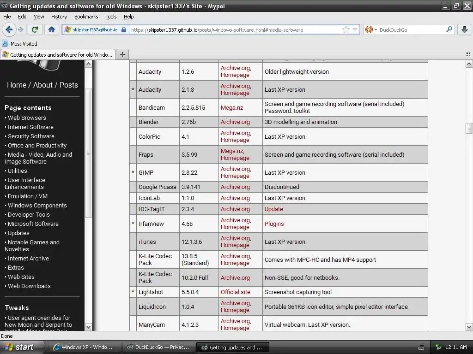473x354 pixels.
Task: Open the Update link for ID3-TagIT
Action: (x=273, y=209)
